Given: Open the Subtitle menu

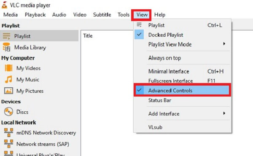Looking at the screenshot, I should (x=102, y=15).
